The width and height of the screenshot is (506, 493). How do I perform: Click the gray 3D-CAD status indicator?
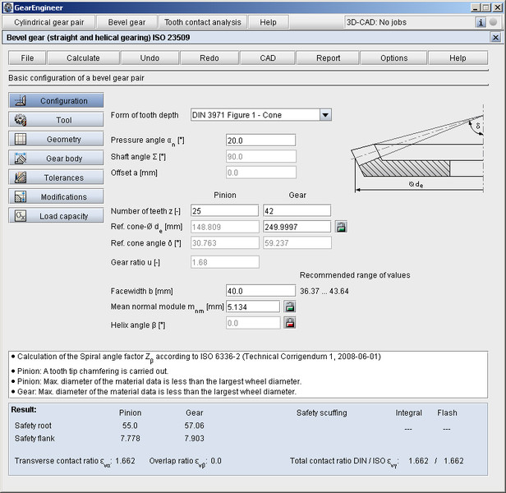click(x=493, y=22)
